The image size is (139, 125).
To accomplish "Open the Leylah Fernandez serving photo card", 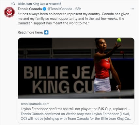I will [x=76, y=68].
